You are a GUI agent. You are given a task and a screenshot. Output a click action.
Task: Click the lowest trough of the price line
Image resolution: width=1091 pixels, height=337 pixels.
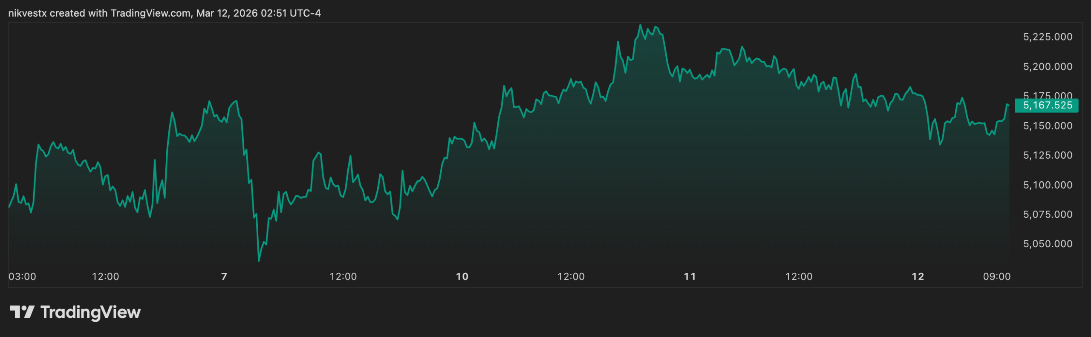(259, 260)
